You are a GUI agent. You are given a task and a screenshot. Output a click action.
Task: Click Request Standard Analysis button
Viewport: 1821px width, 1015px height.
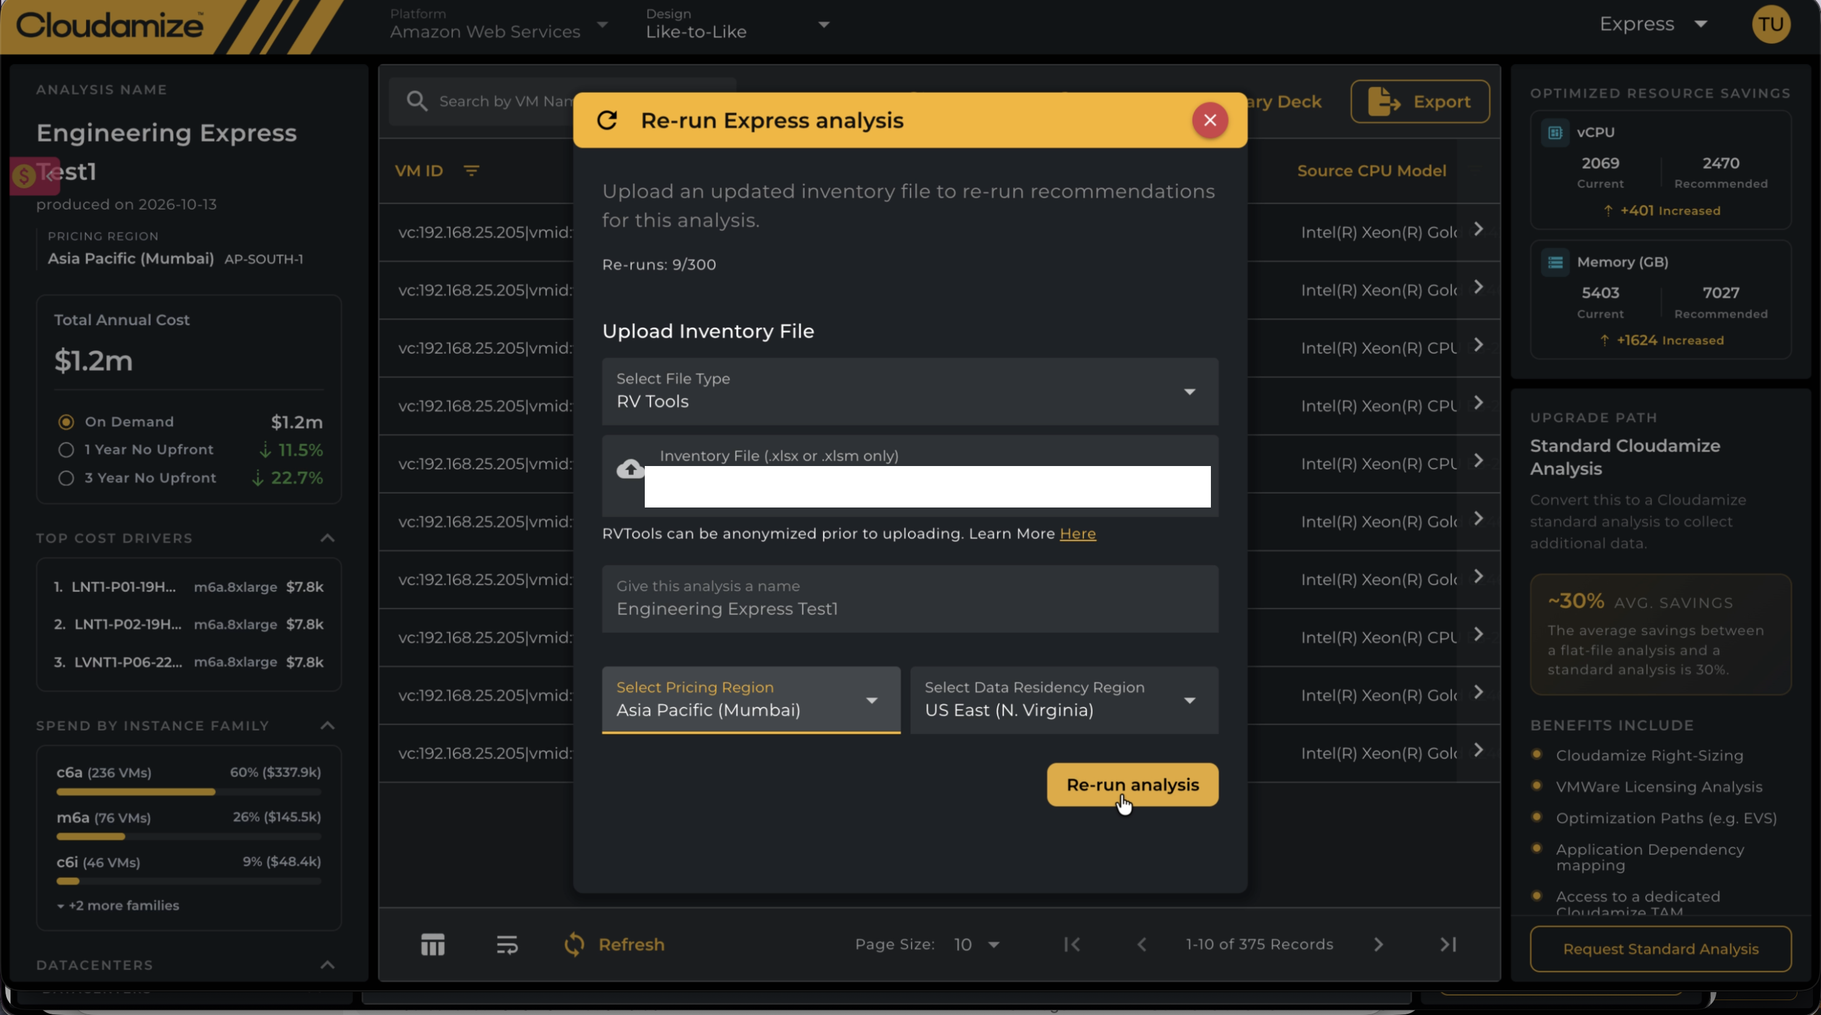(1661, 949)
